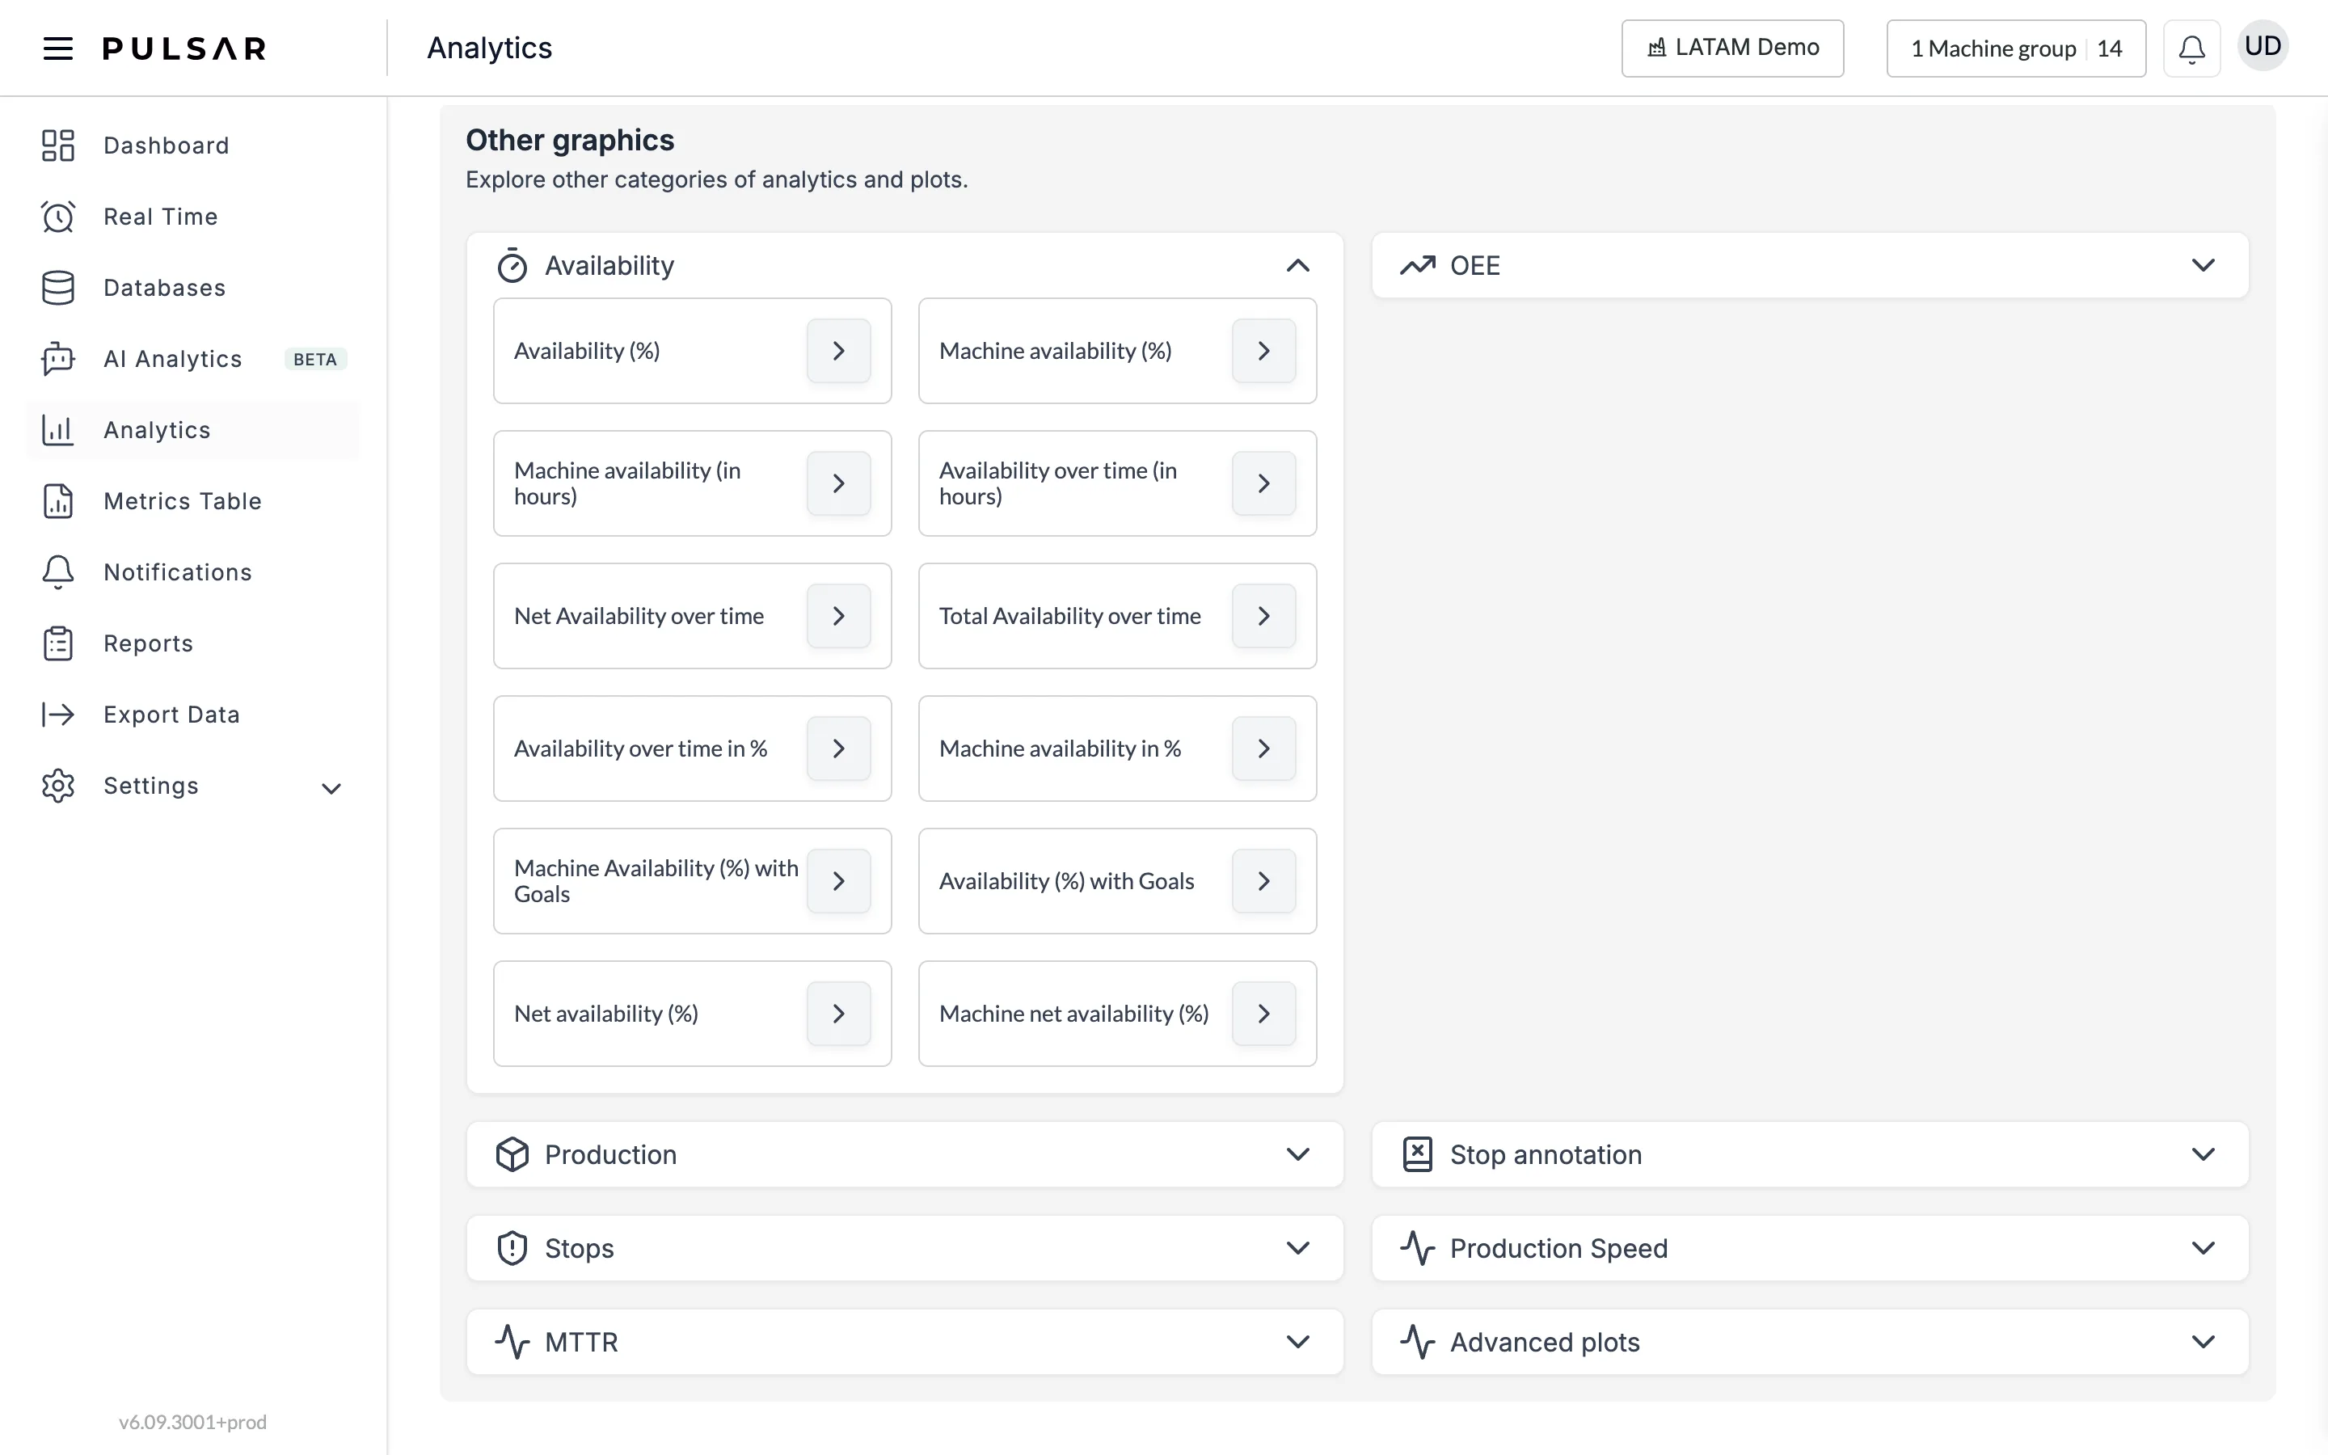Click the LATAM Demo button
2328x1455 pixels.
pyautogui.click(x=1731, y=48)
